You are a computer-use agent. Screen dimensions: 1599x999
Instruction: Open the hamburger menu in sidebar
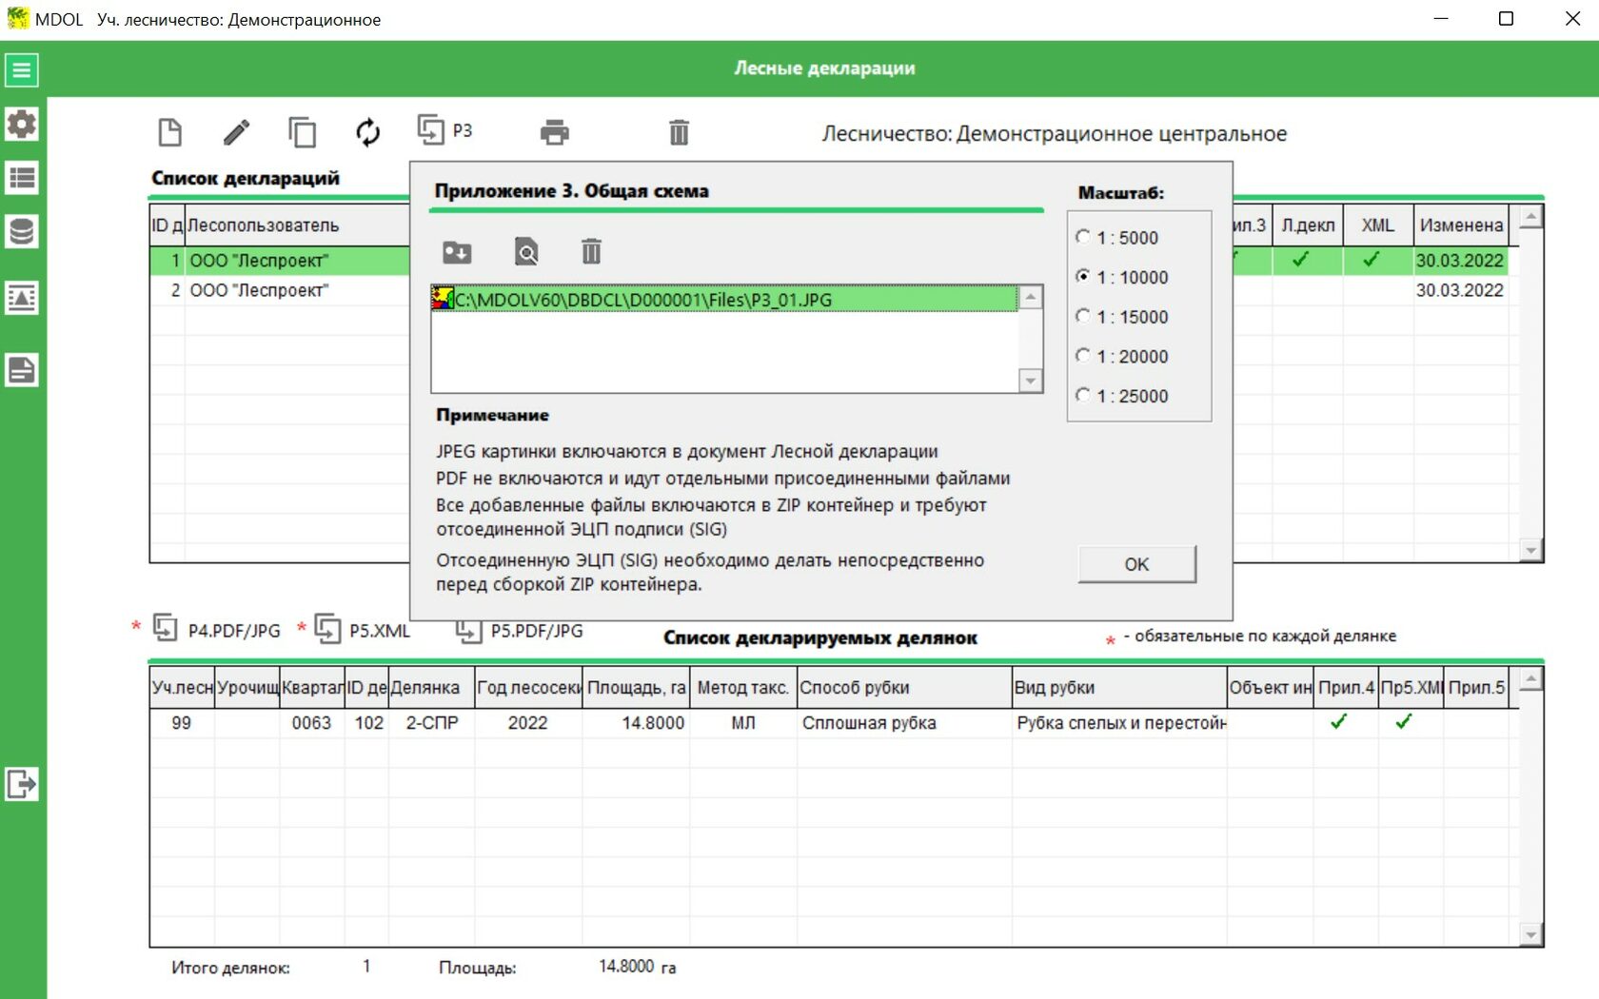click(x=22, y=69)
